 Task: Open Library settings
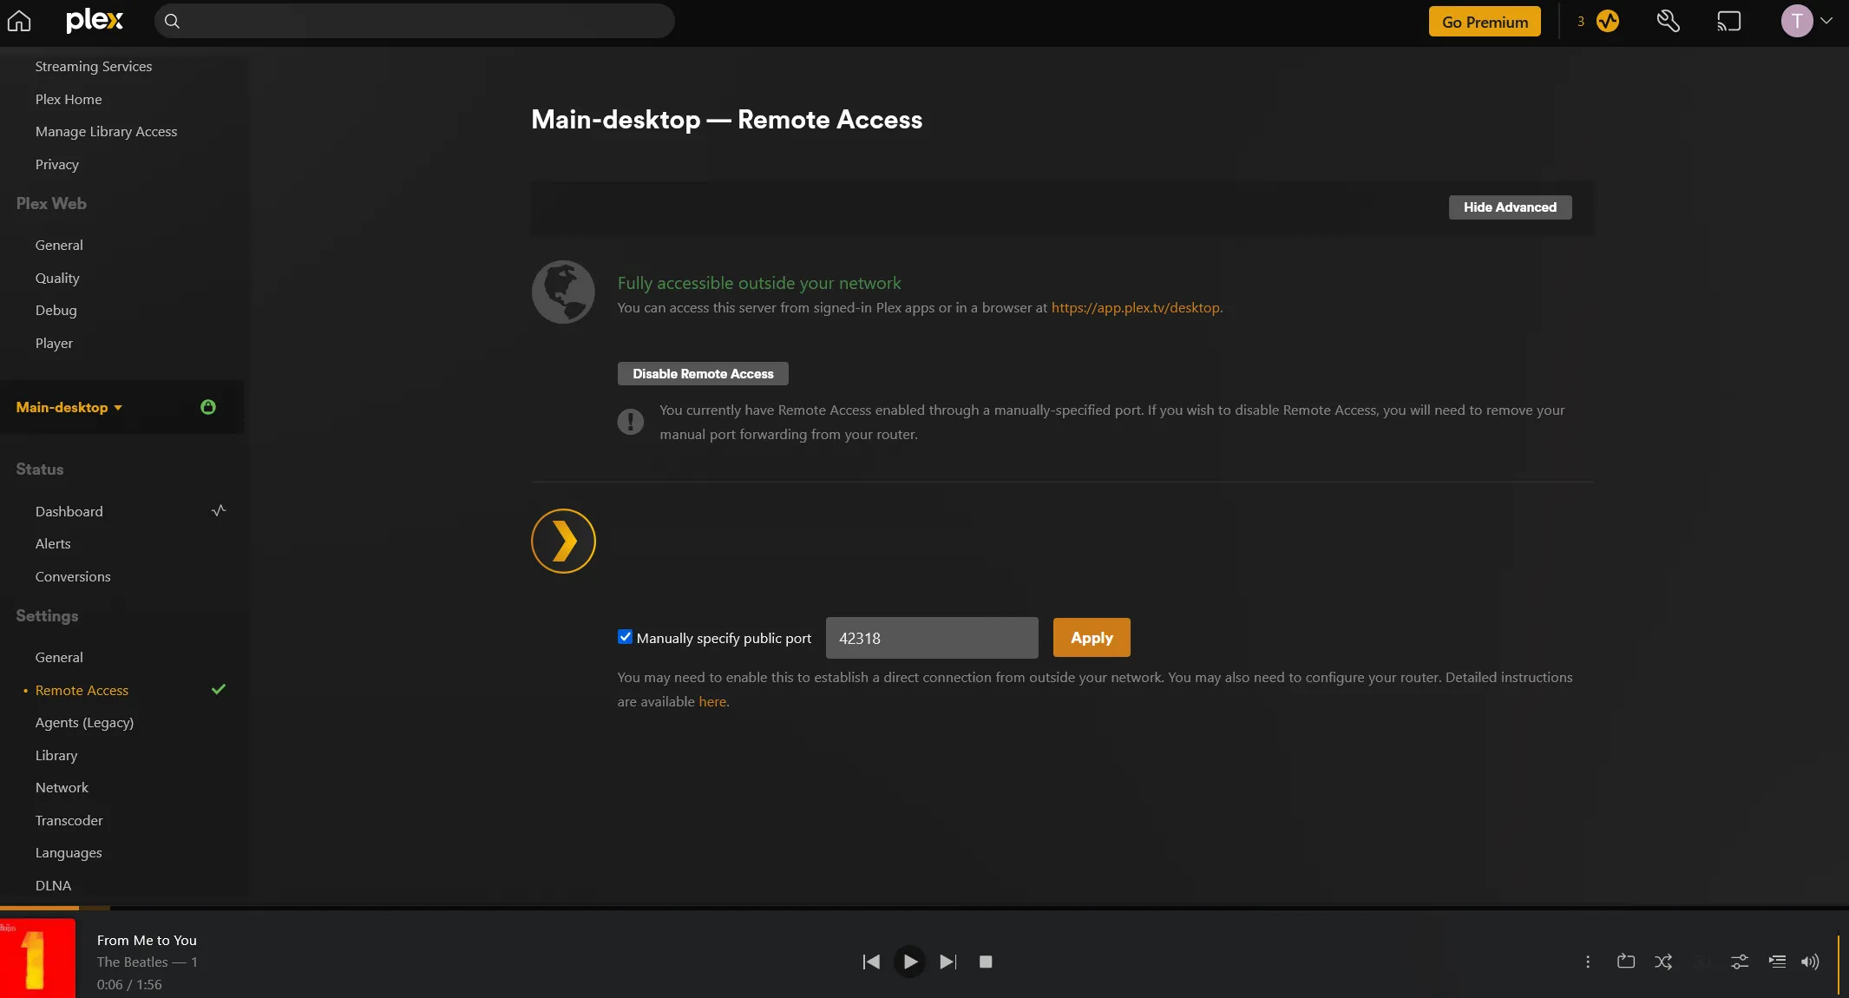pos(56,756)
